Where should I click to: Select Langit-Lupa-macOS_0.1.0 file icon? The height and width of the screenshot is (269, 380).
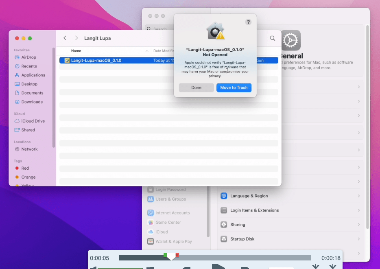[67, 60]
